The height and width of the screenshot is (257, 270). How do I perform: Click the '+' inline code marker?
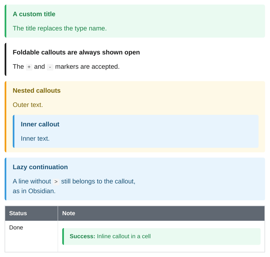click(29, 67)
